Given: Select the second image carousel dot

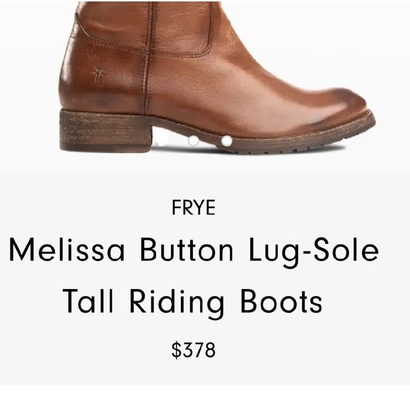Looking at the screenshot, I should pyautogui.click(x=194, y=141).
